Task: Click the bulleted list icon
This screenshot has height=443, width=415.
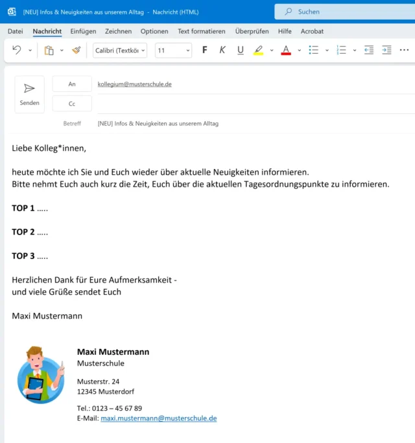Action: click(314, 50)
